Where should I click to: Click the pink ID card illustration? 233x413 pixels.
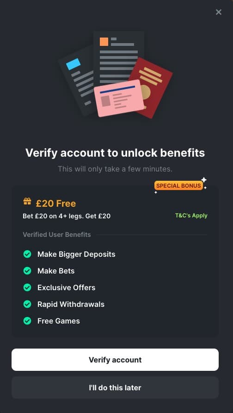[x=119, y=98]
